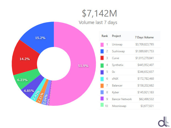The image size is (171, 128).
Task: Click the $3,677,021 volume value
Action: point(147,106)
